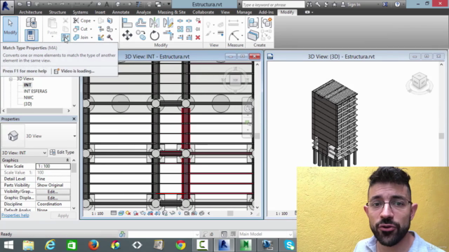The width and height of the screenshot is (449, 252).
Task: Select the Offset tool
Action: click(141, 23)
